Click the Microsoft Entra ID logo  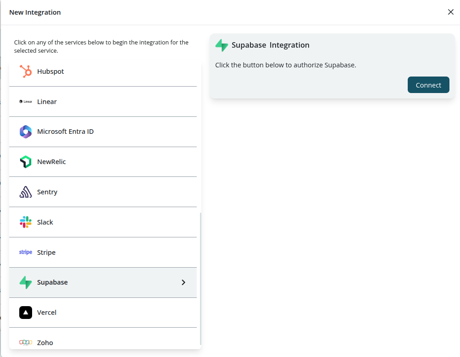coord(26,132)
